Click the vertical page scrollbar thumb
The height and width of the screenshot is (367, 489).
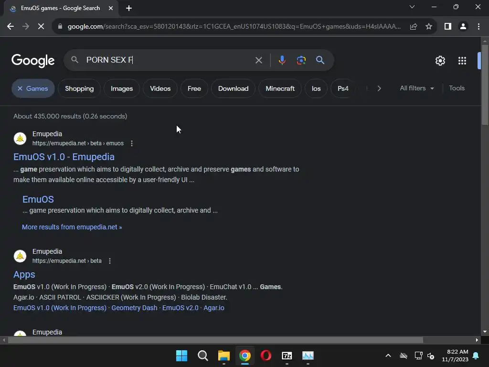(485, 85)
